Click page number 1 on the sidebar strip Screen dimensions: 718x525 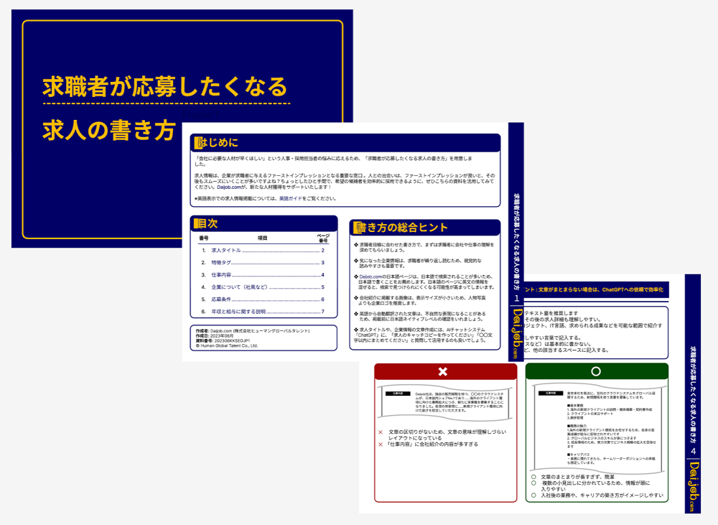click(x=516, y=298)
